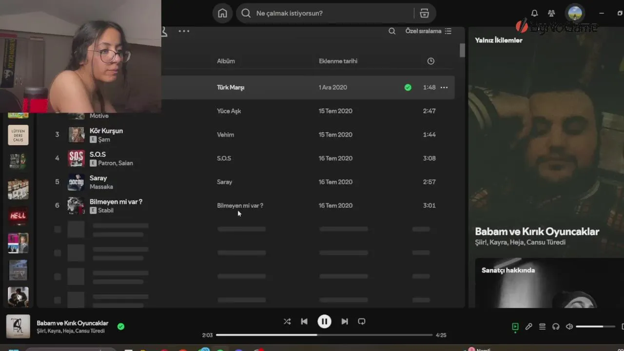Toggle the Now Playing view button

tap(515, 327)
